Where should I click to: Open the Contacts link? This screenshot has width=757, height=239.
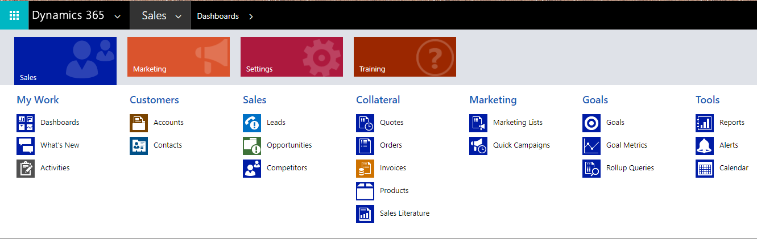[x=168, y=145]
